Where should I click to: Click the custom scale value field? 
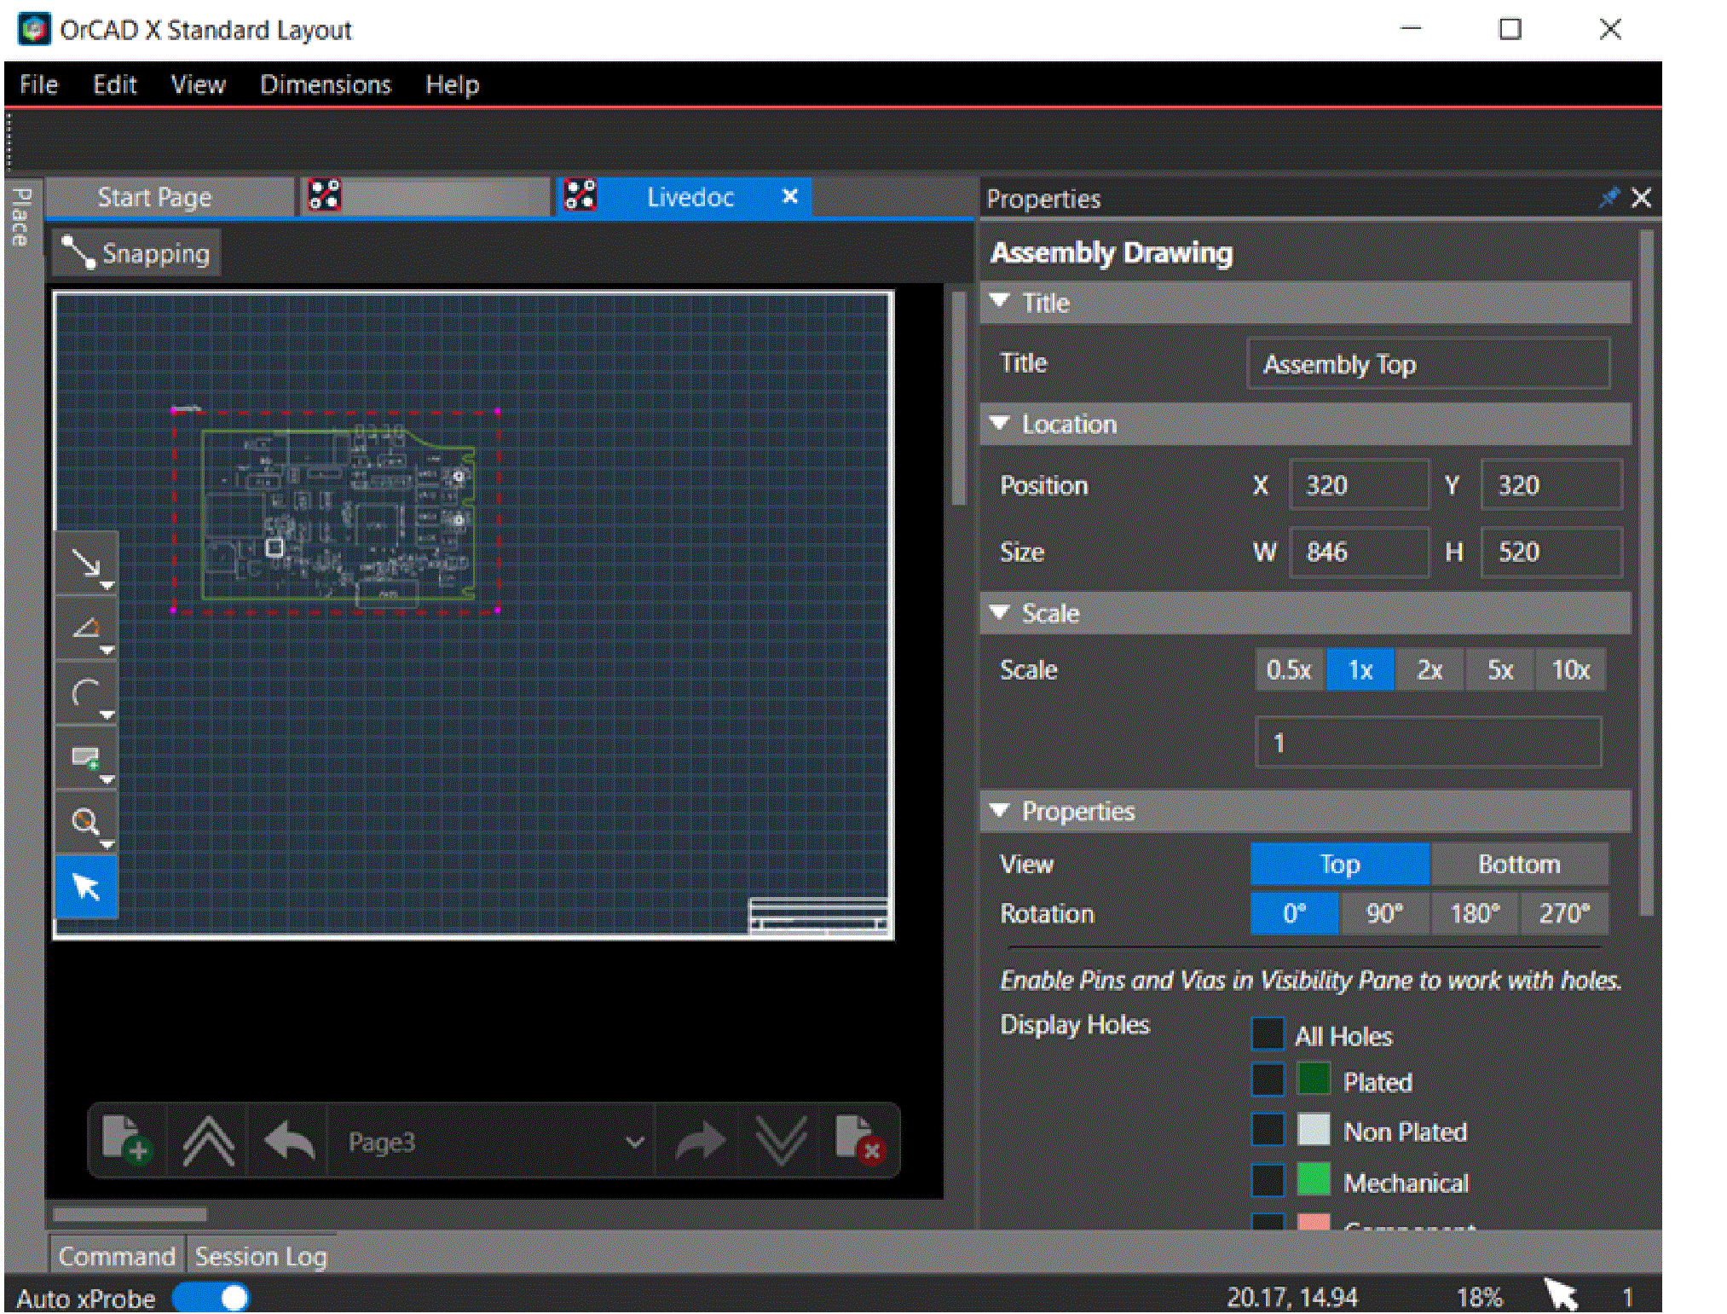[x=1429, y=742]
